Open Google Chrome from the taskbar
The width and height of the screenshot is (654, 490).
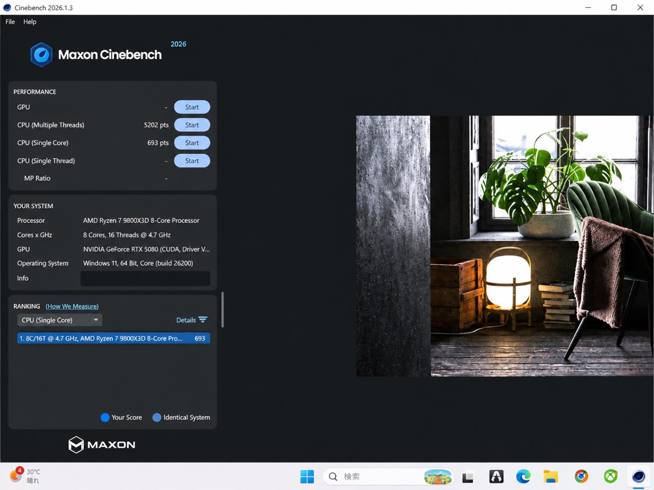click(581, 477)
